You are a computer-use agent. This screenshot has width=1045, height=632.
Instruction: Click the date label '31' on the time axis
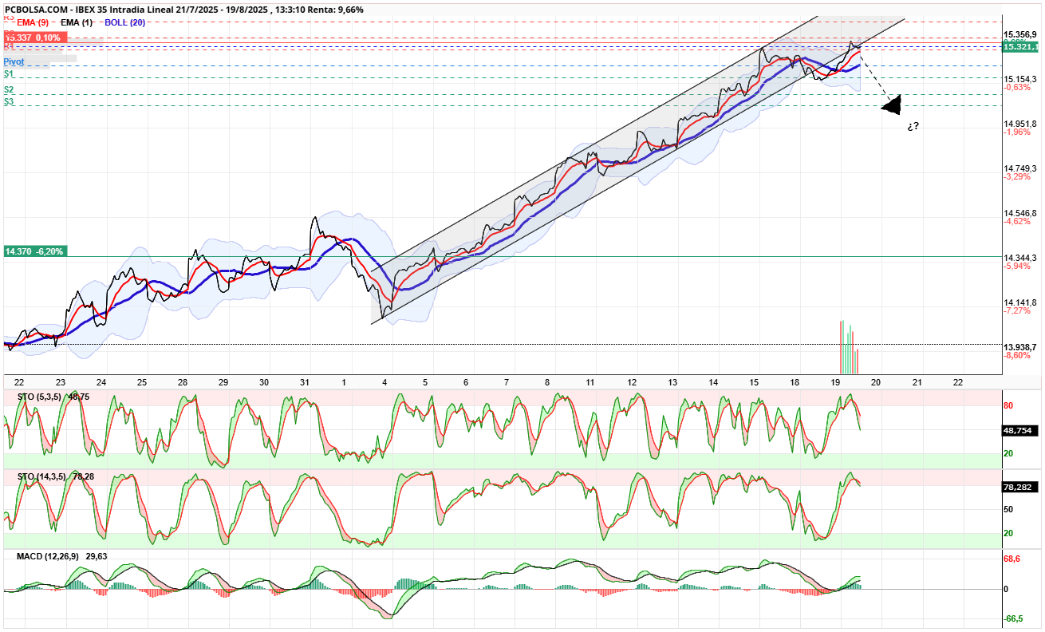[x=304, y=382]
